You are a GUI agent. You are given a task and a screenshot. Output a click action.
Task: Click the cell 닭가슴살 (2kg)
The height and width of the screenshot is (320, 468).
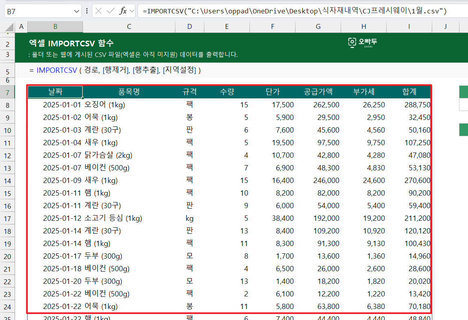[129, 155]
